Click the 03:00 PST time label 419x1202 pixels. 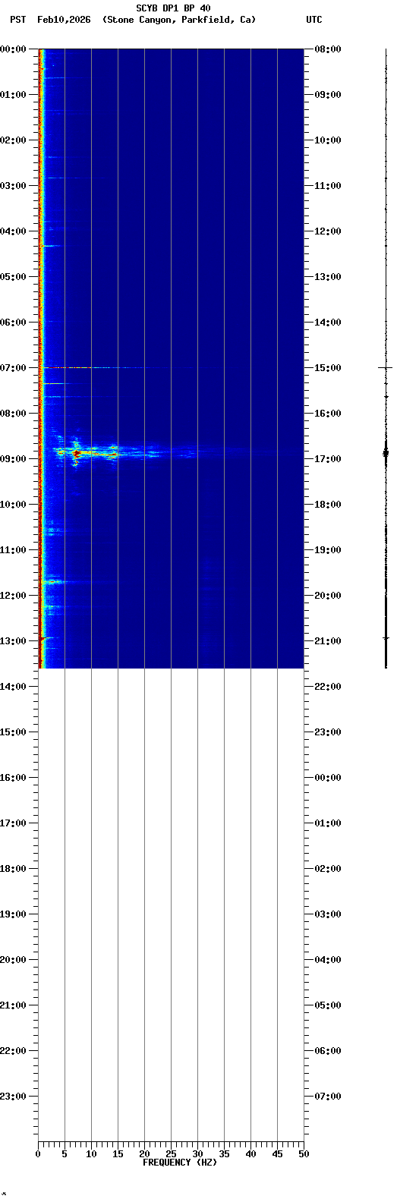pyautogui.click(x=13, y=186)
